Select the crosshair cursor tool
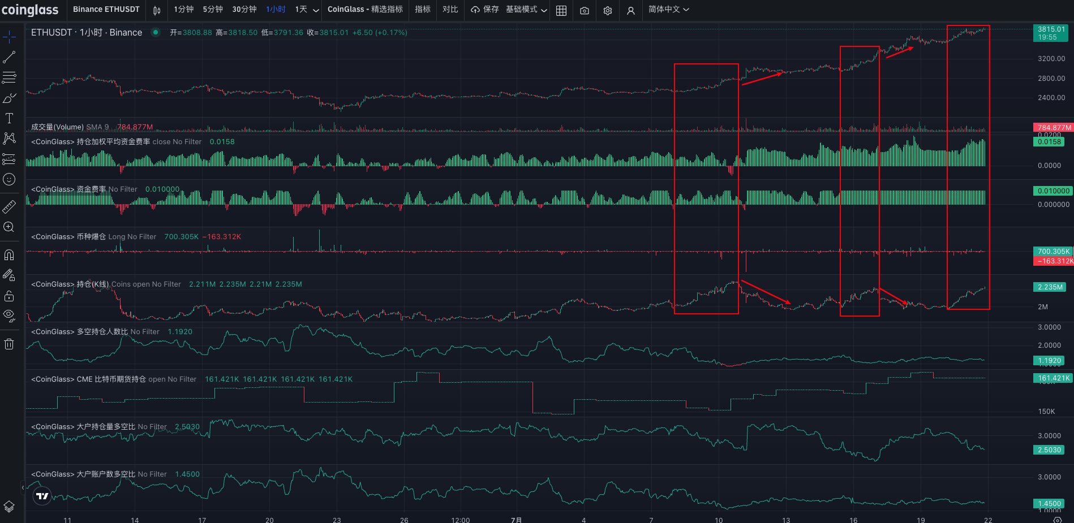This screenshot has width=1074, height=523. [9, 37]
